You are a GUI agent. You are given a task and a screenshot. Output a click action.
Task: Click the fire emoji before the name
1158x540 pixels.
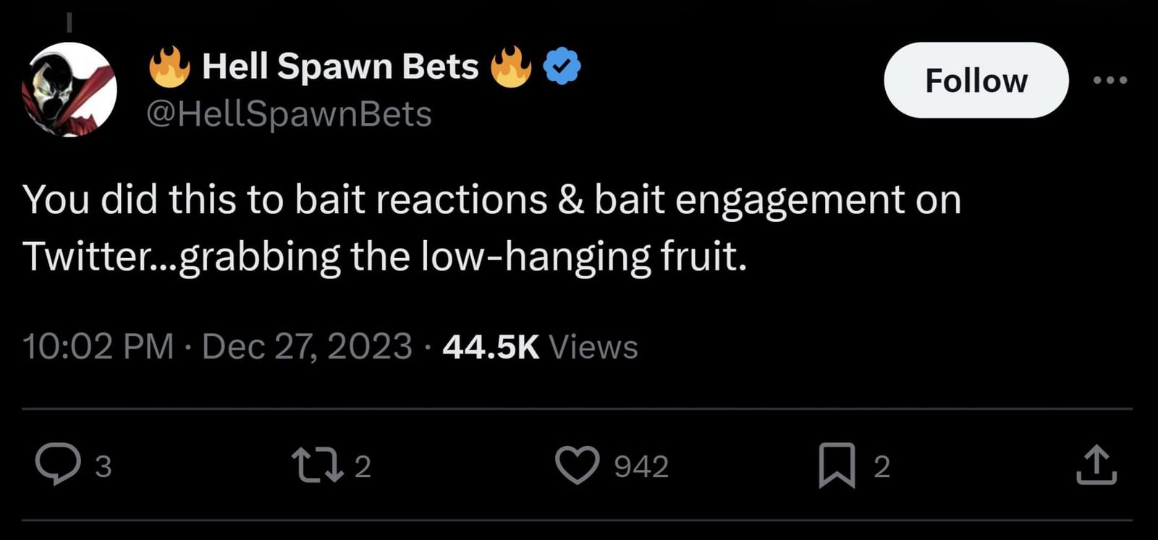[169, 67]
